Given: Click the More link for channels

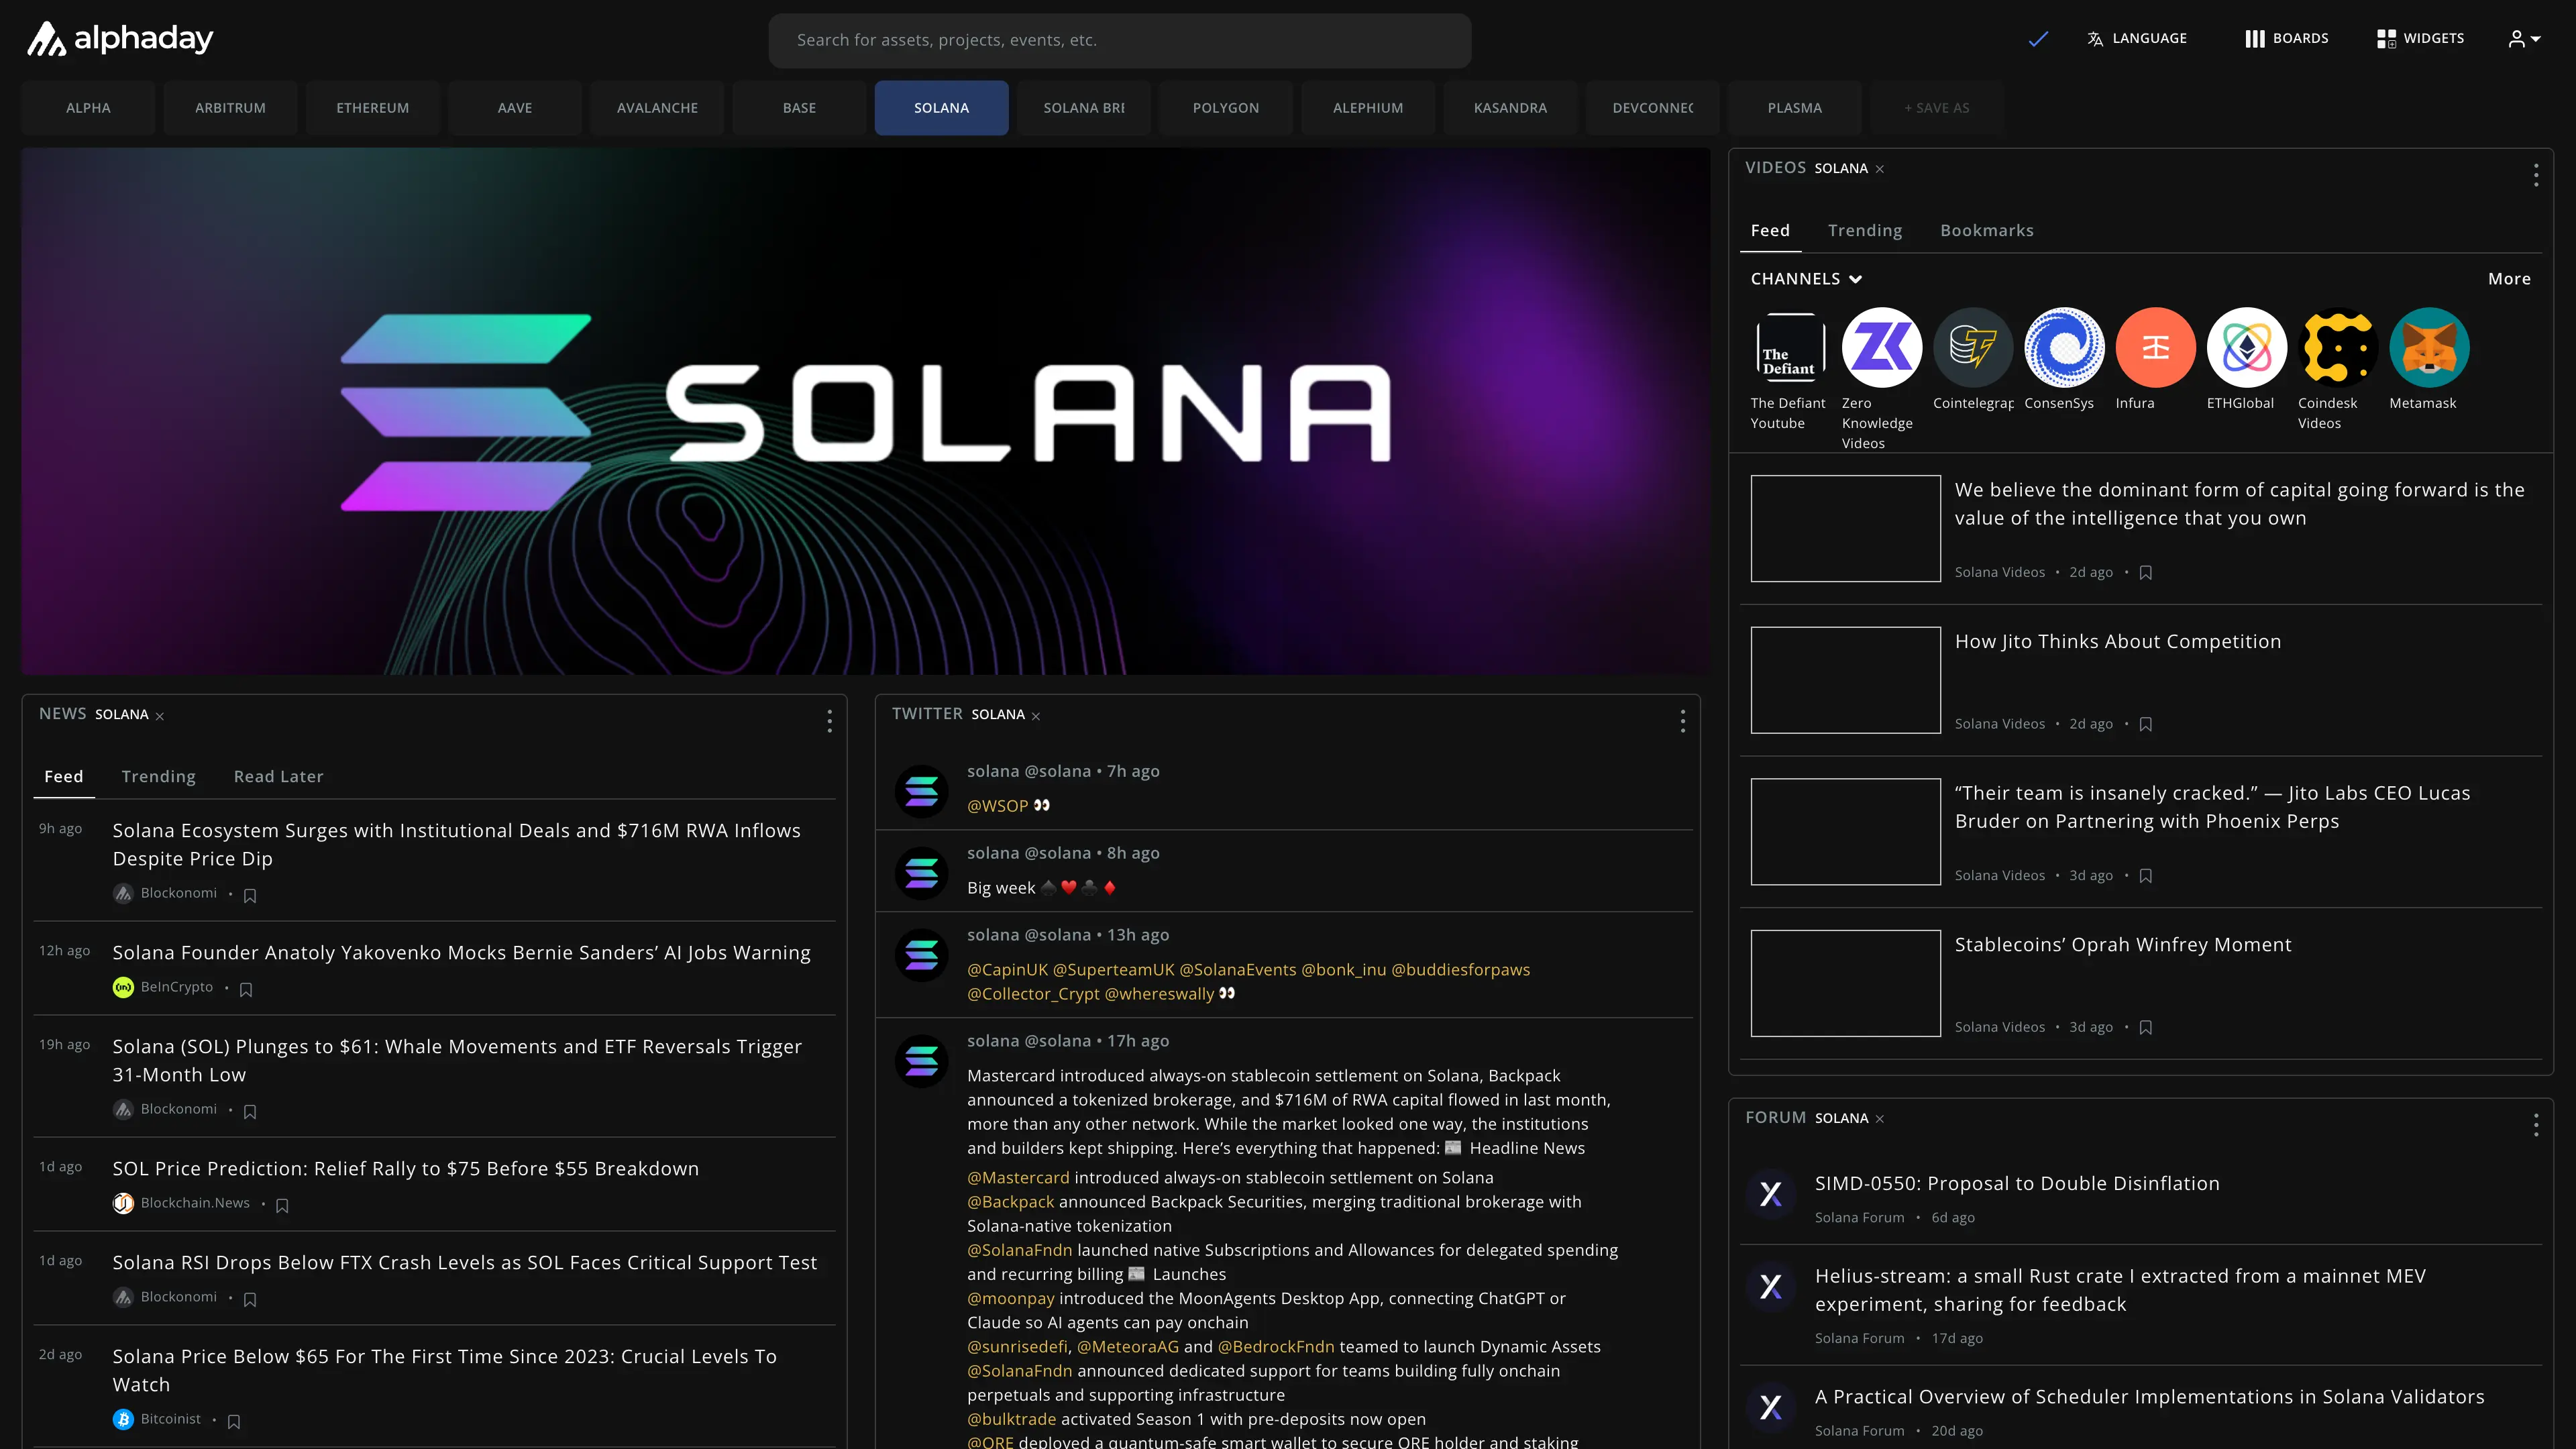Looking at the screenshot, I should [x=2508, y=279].
